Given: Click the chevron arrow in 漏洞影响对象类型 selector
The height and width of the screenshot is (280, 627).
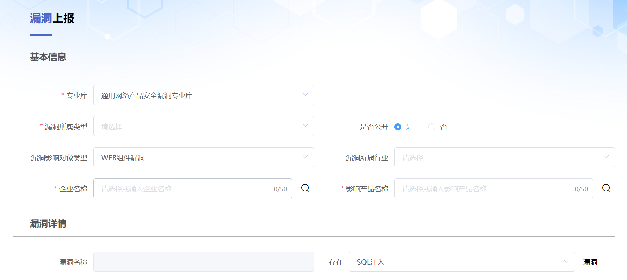Looking at the screenshot, I should point(305,157).
